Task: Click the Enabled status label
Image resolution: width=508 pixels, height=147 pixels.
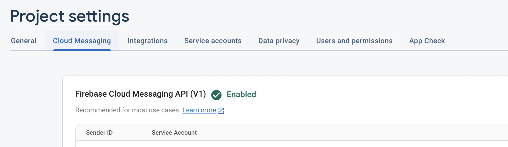Action: [x=241, y=95]
